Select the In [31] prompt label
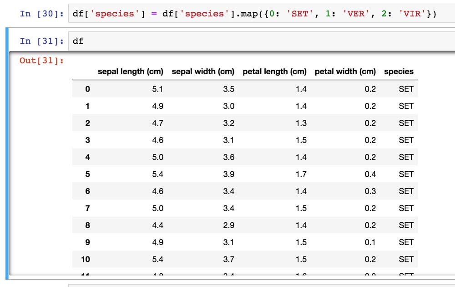 coord(41,41)
